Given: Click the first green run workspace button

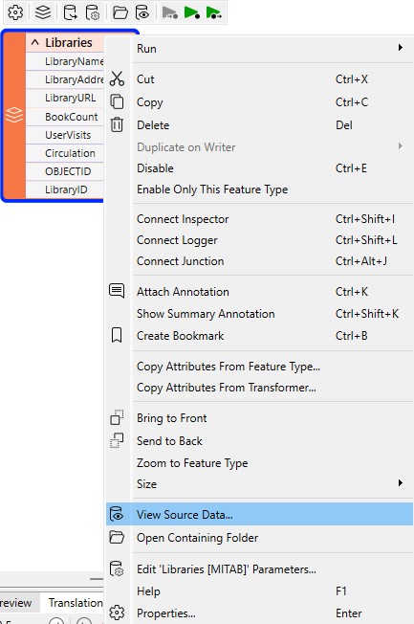Looking at the screenshot, I should tap(191, 12).
